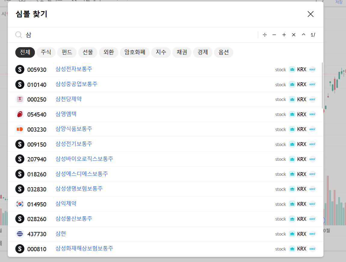Click the Samsung logo for 018260

(20, 174)
